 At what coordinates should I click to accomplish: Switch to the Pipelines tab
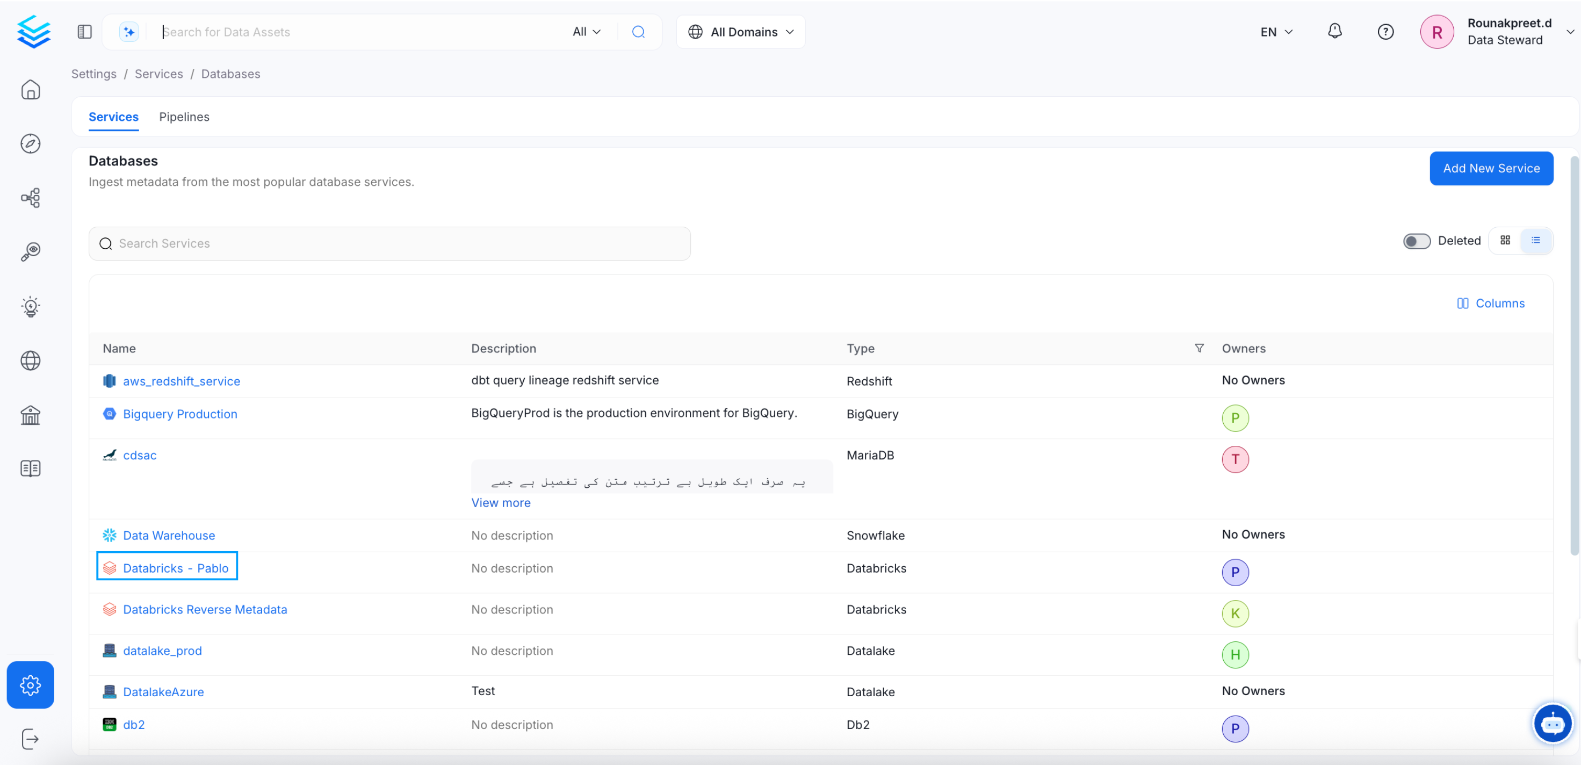[184, 117]
